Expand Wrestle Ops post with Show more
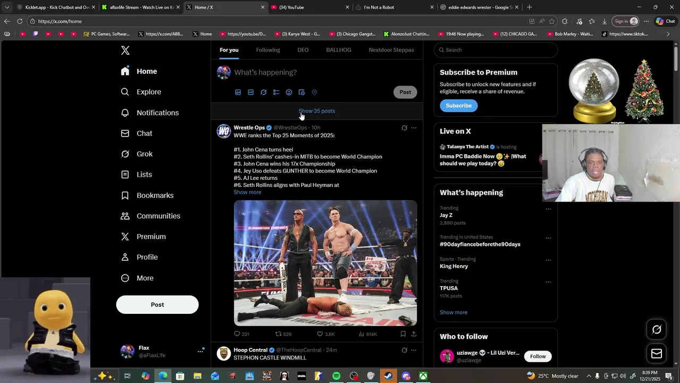The width and height of the screenshot is (680, 383). [x=248, y=192]
